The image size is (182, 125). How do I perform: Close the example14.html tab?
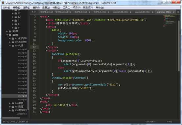tap(174, 12)
